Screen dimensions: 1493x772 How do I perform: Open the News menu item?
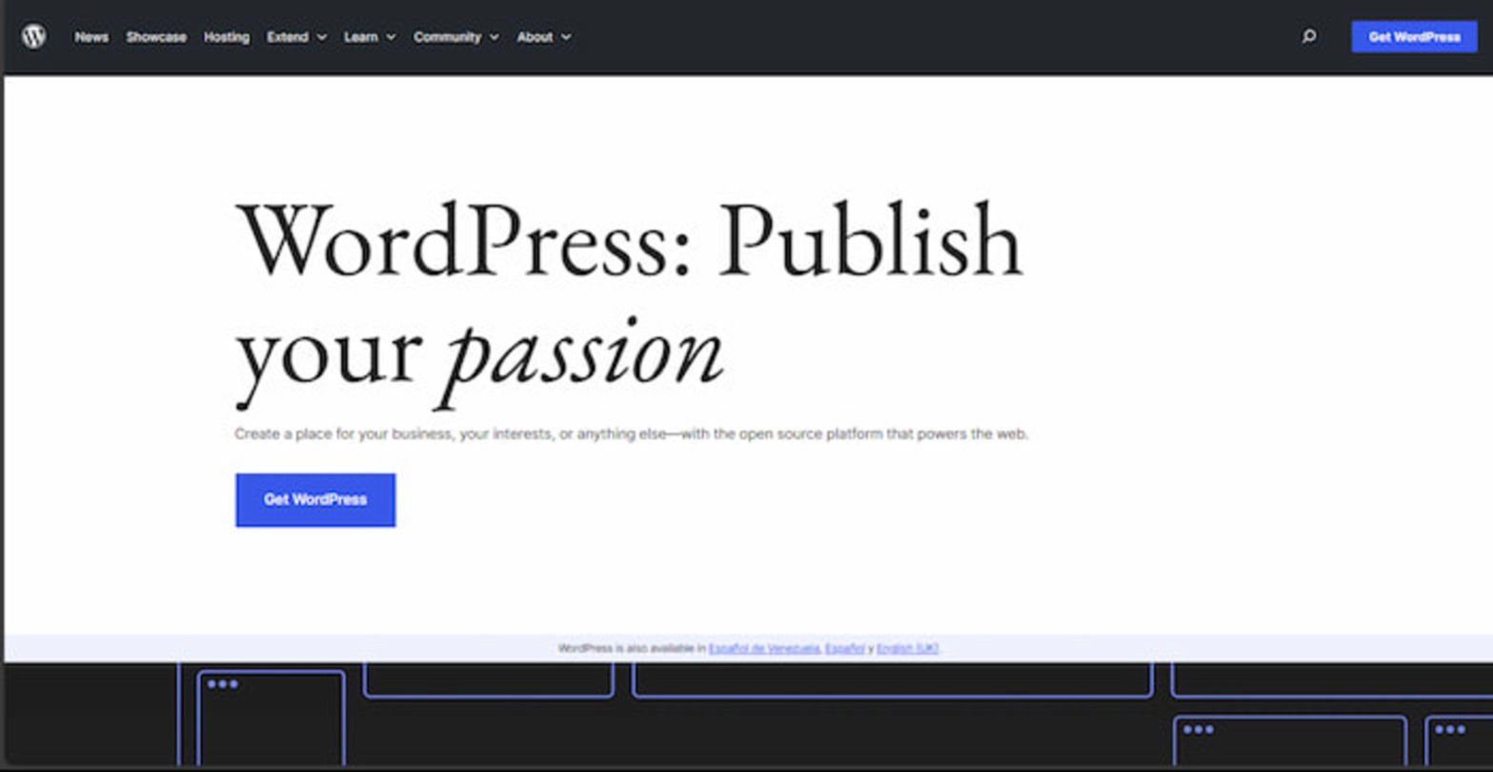point(91,37)
